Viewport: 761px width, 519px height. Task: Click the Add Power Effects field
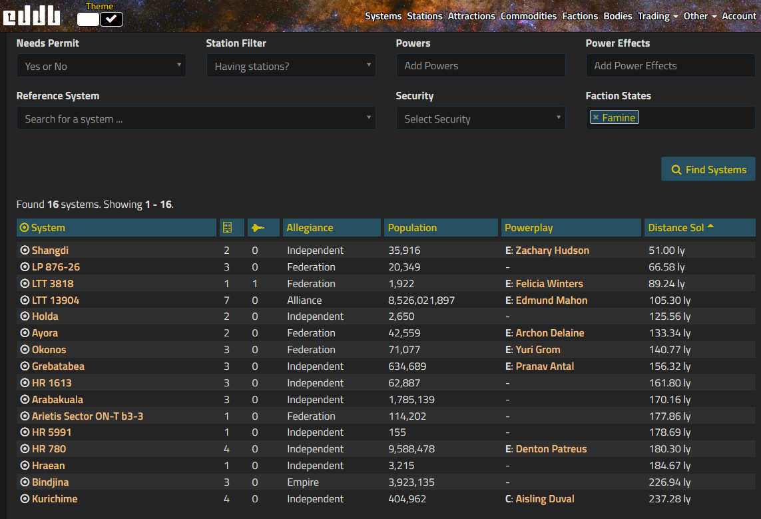pyautogui.click(x=670, y=65)
